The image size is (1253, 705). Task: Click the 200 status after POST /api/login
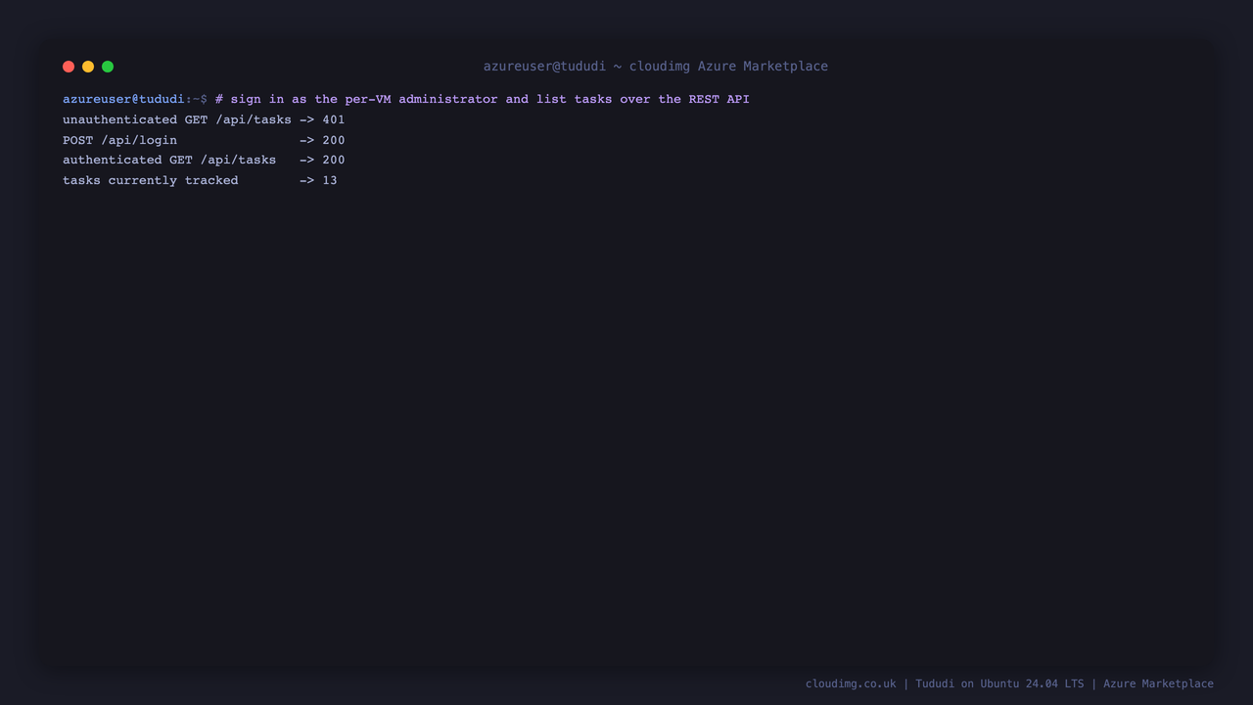coord(334,140)
